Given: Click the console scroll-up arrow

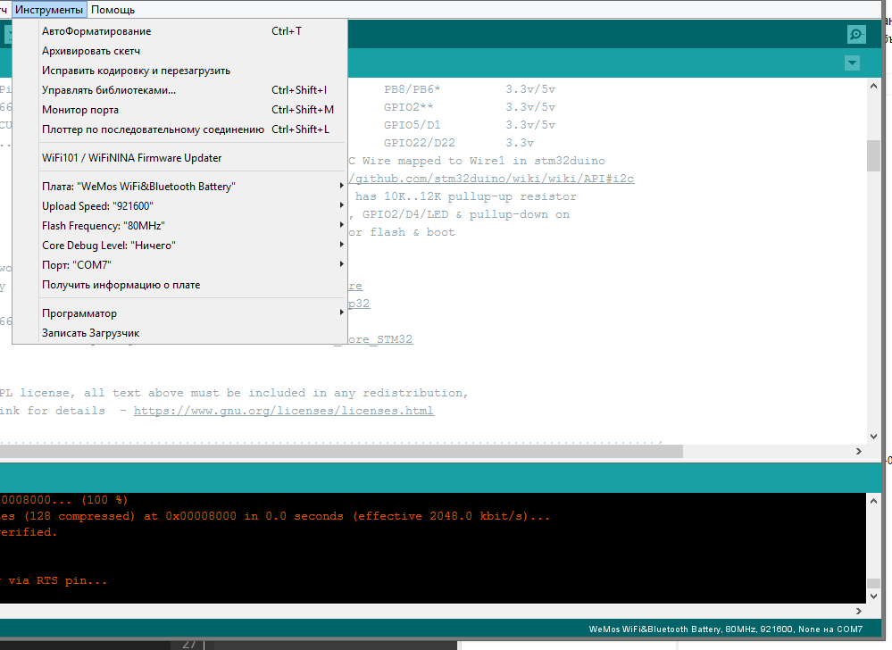Looking at the screenshot, I should 874,501.
